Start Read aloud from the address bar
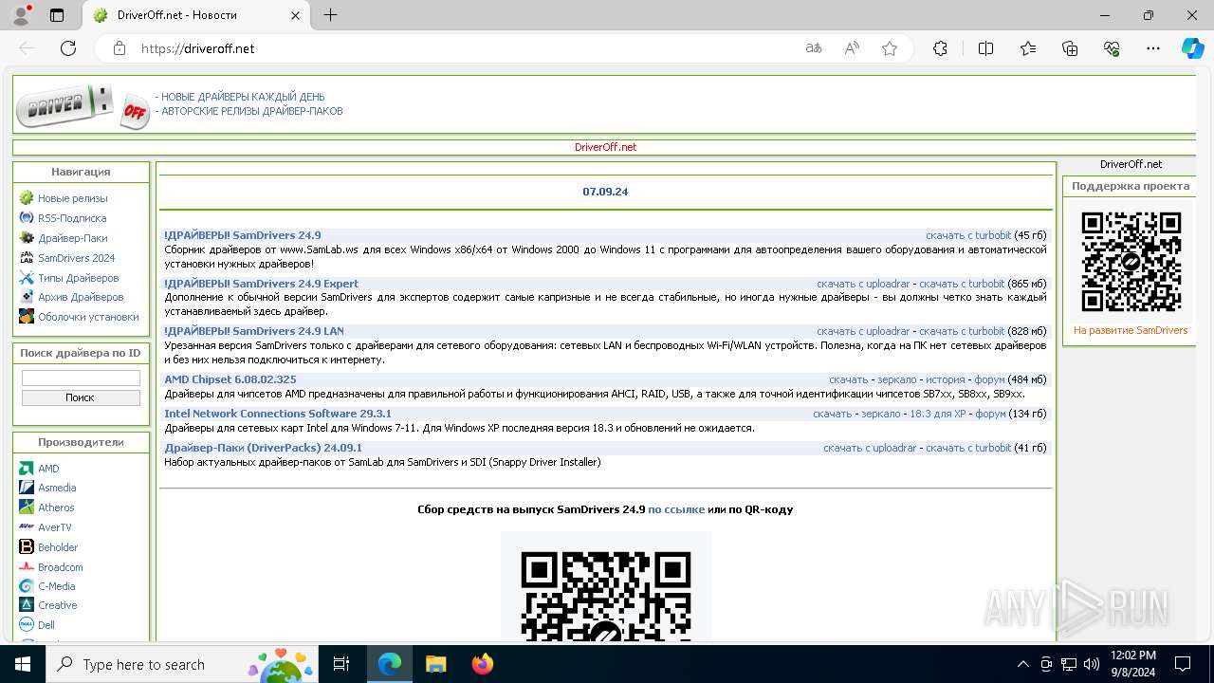Image resolution: width=1214 pixels, height=683 pixels. tap(852, 48)
